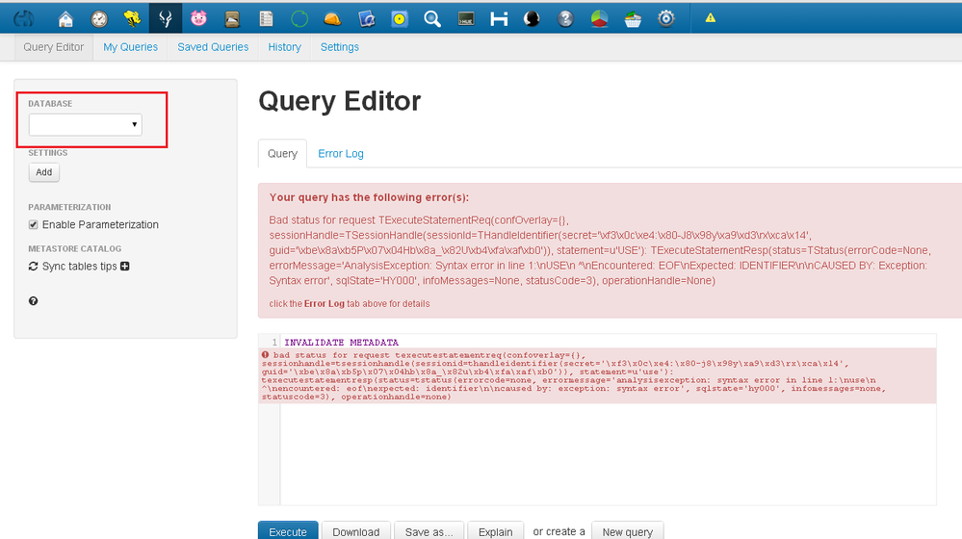Click the 'Your query has the following error(s):' heading
This screenshot has height=539, width=962.
tap(369, 197)
